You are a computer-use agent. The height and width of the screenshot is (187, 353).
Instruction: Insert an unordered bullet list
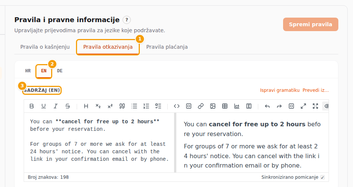coord(134,106)
